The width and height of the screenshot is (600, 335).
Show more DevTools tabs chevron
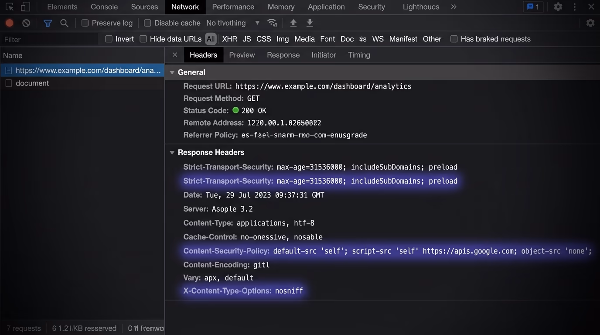[x=453, y=7]
